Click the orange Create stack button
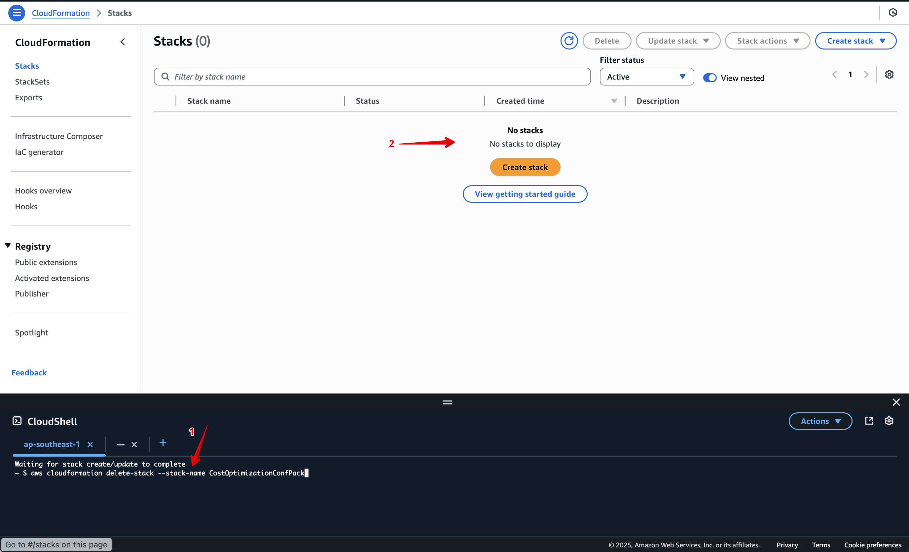 tap(525, 167)
